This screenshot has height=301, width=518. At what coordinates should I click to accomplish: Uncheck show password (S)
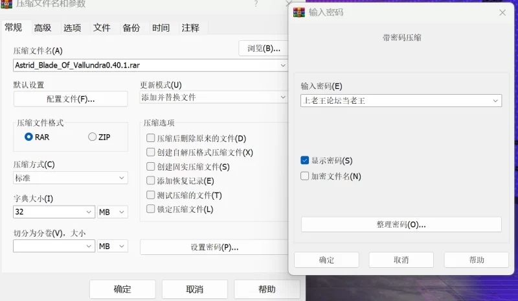304,160
